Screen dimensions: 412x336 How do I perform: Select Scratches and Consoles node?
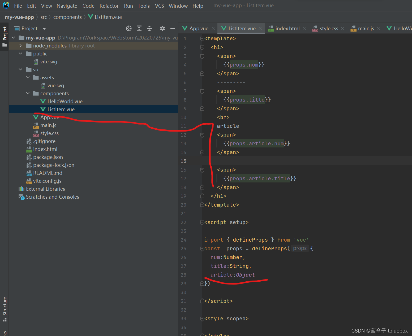pos(53,197)
